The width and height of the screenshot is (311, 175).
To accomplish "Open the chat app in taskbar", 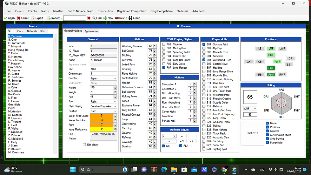I will coord(144,170).
